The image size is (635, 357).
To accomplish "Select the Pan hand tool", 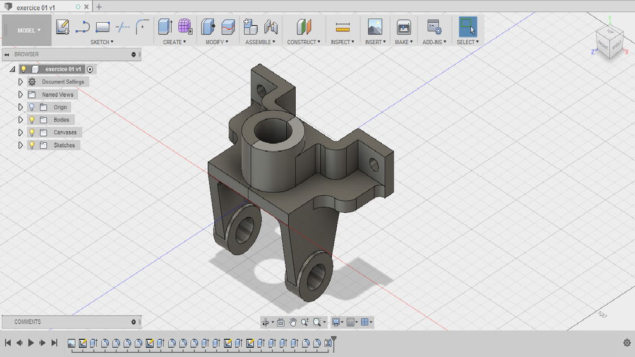I will click(293, 322).
